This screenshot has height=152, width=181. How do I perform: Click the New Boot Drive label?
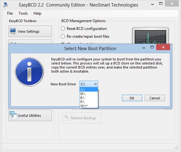pyautogui.click(x=63, y=84)
